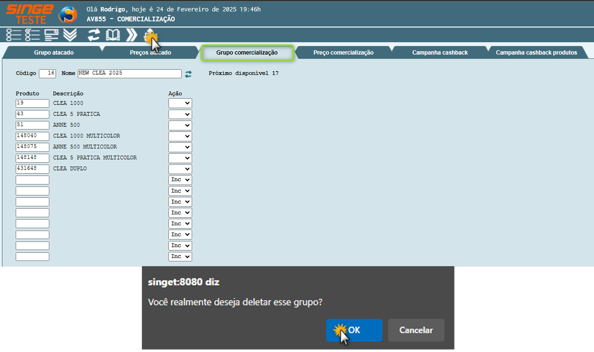Click the Código input field showing 16
Screen dimensions: 594x352
[47, 74]
